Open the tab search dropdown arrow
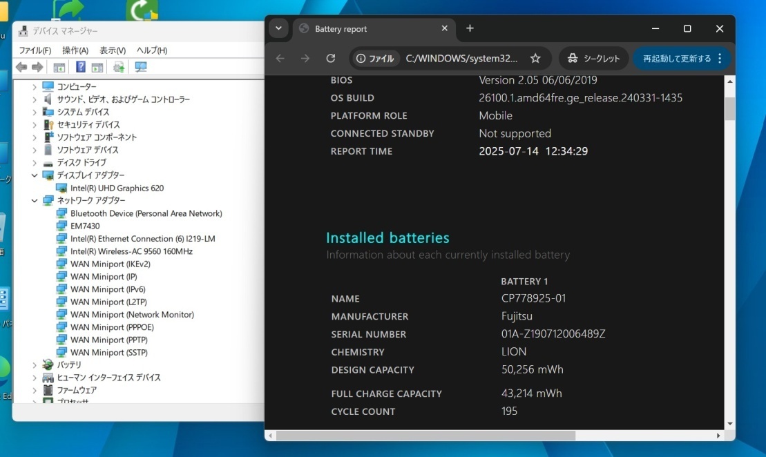The image size is (766, 457). click(x=278, y=28)
